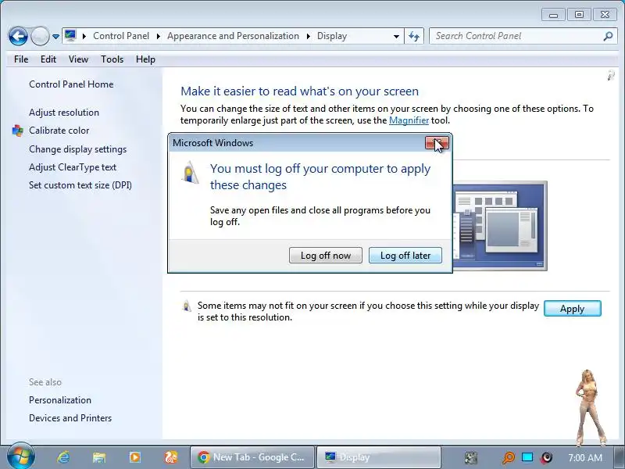Click the warning icon in the log off dialog

(x=190, y=172)
